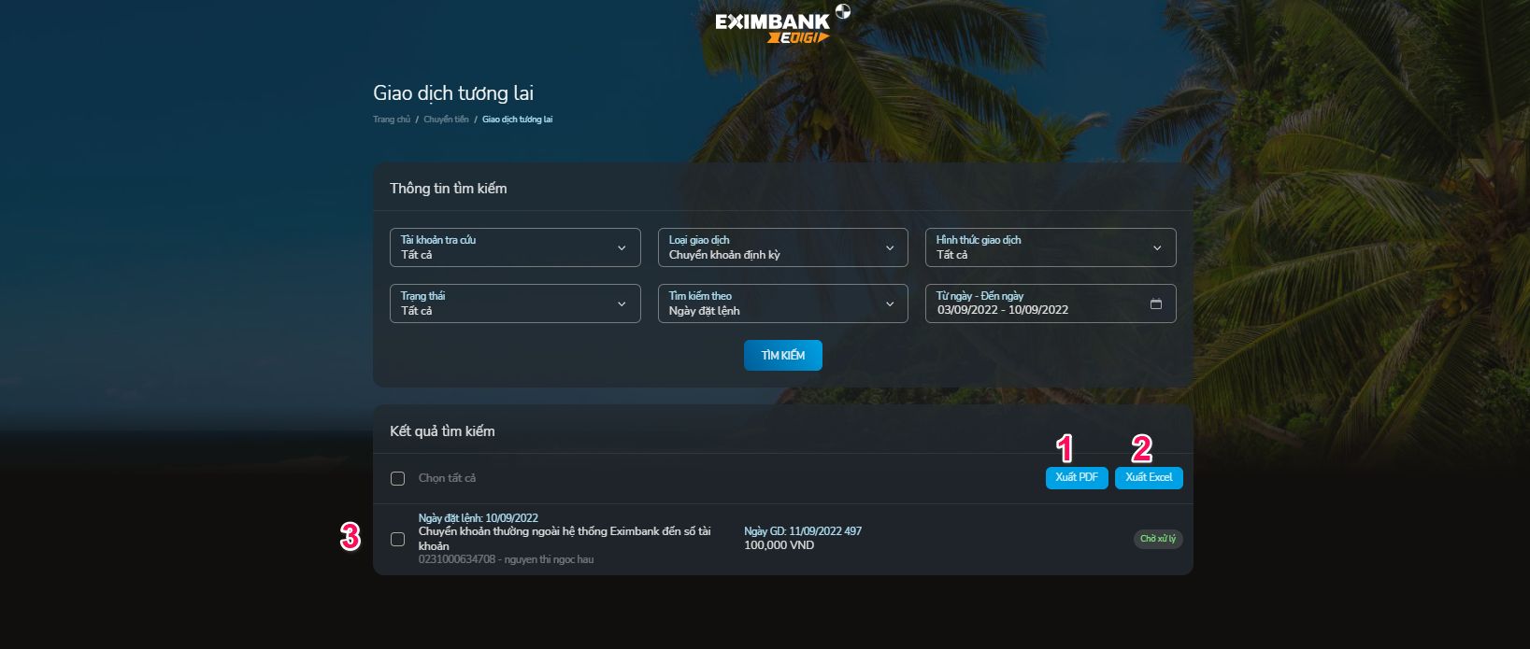
Task: Open the calendar icon in date range
Action: point(1156,303)
